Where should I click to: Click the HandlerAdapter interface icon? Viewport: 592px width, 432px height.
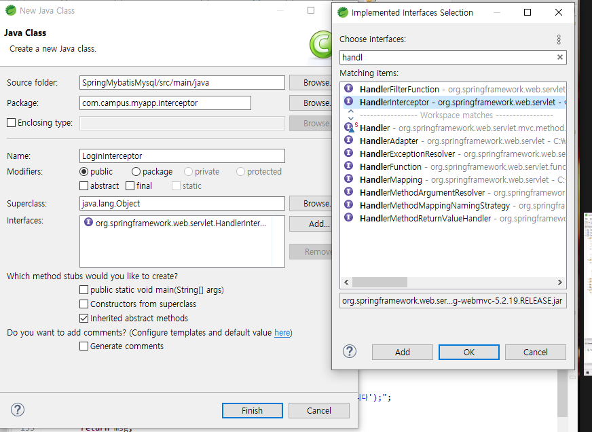[x=348, y=140]
